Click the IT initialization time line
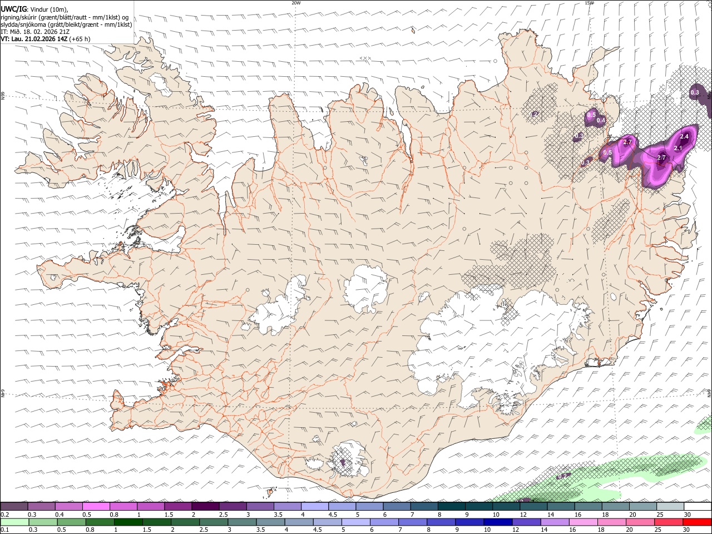Image resolution: width=712 pixels, height=534 pixels. (35, 32)
